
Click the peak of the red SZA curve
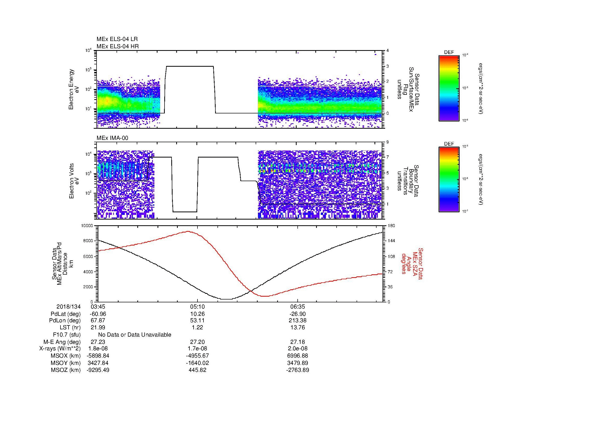click(188, 231)
